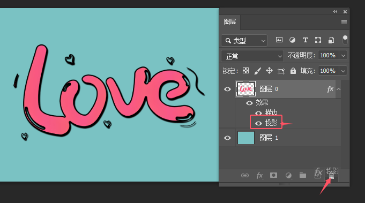365x203 pixels.
Task: Lock position move arrows icon
Action: coord(269,71)
